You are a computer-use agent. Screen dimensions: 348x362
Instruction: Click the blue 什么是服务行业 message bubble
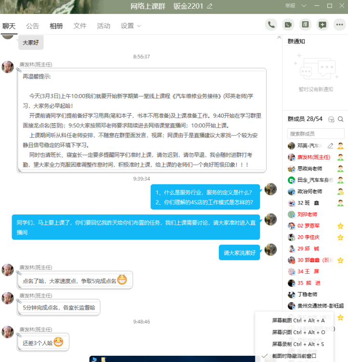205,197
